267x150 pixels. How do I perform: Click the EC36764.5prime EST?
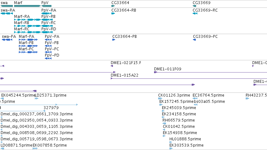tap(195, 98)
